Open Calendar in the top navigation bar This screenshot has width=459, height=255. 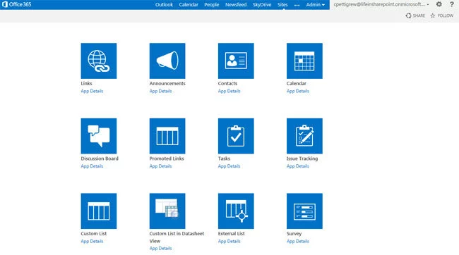[189, 5]
